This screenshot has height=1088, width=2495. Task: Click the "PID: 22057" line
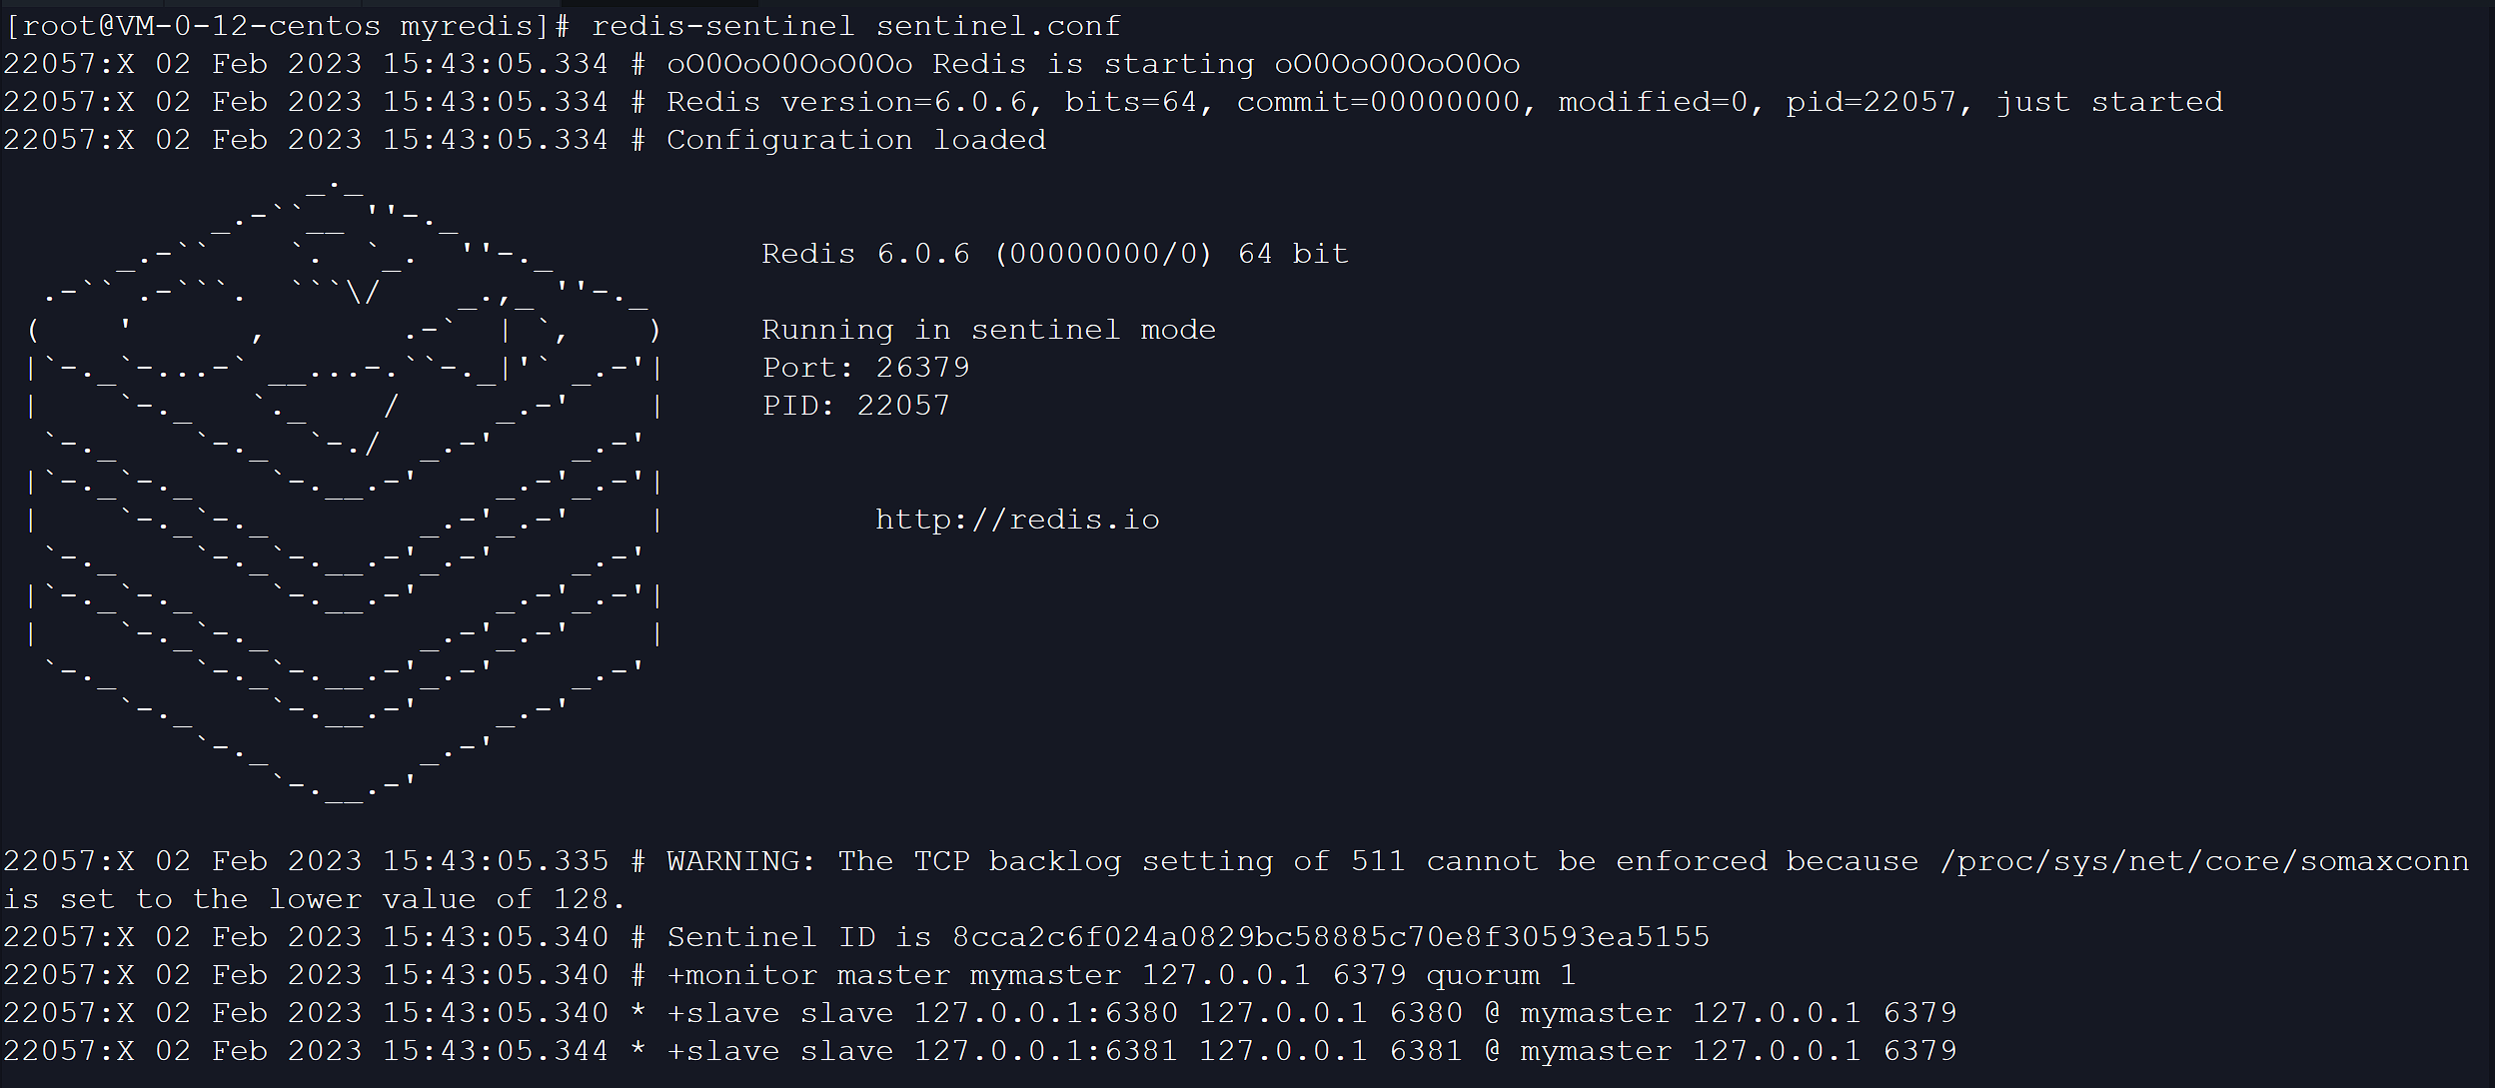[855, 406]
